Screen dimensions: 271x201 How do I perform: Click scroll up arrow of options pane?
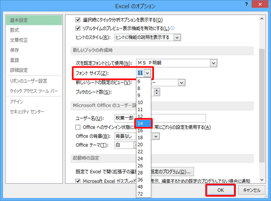262,19
